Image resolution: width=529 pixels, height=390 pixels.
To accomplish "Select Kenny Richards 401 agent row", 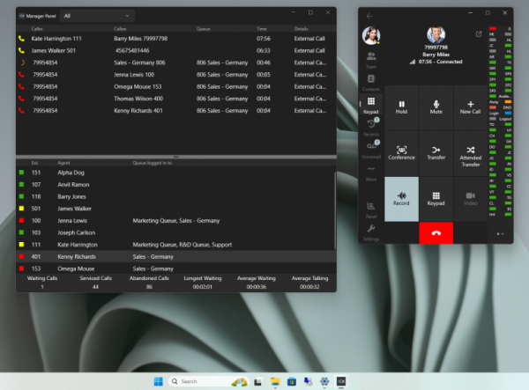I will (x=175, y=257).
